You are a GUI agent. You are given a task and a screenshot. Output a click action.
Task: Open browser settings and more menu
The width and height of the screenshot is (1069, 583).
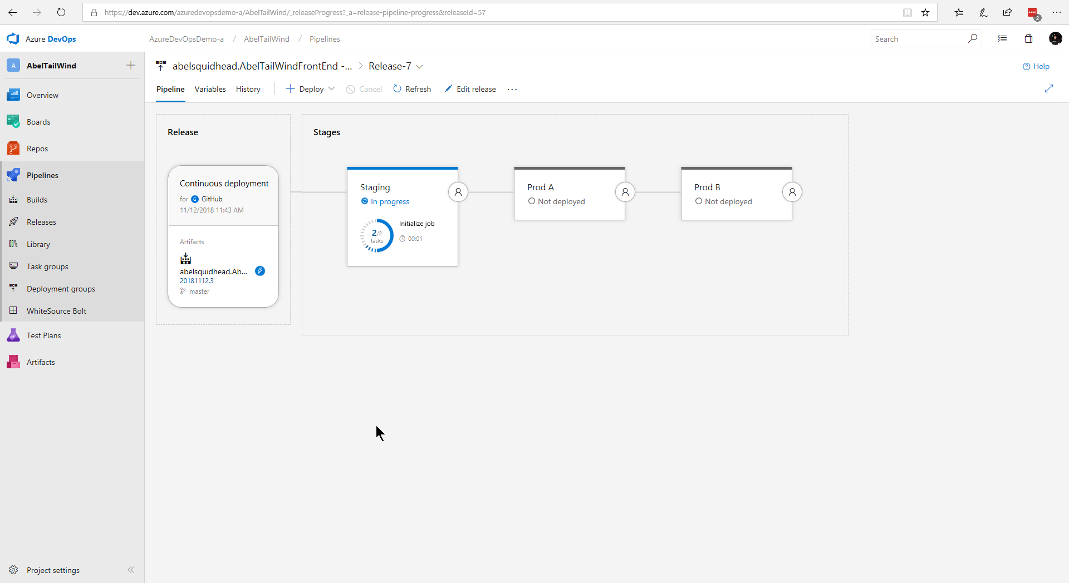pos(1057,12)
